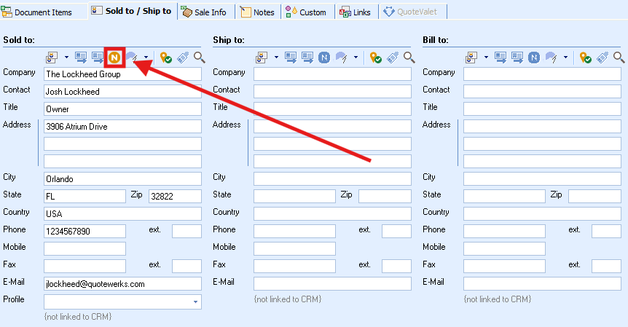This screenshot has height=327, width=628.
Task: Switch to the Document Items tab
Action: [43, 12]
